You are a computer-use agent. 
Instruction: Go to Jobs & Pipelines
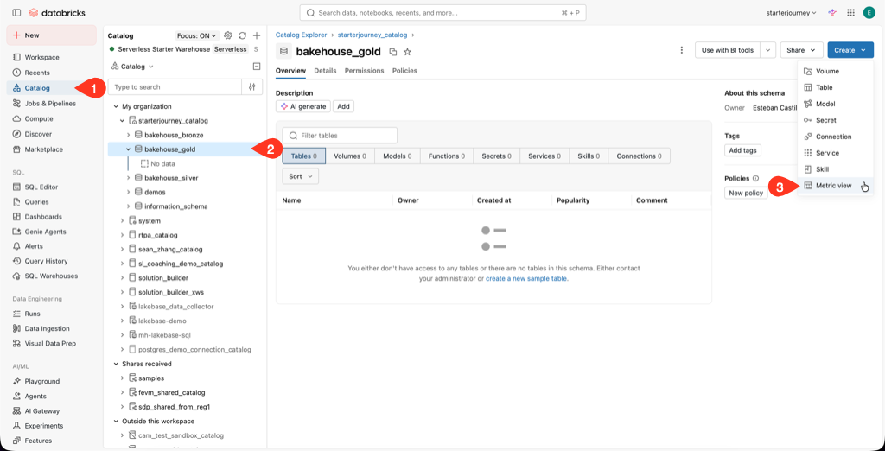point(51,104)
